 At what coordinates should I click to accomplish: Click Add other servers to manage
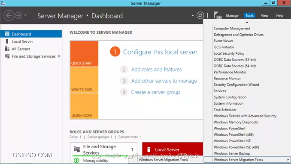point(164,81)
